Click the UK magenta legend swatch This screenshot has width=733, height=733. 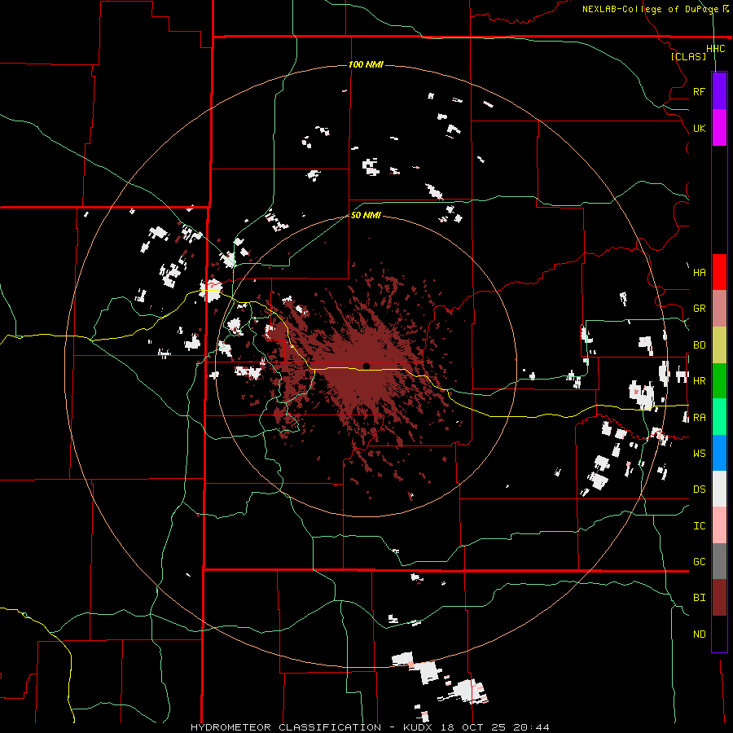719,128
